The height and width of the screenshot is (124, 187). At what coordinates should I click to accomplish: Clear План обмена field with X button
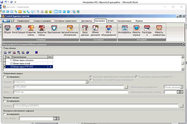point(58,119)
